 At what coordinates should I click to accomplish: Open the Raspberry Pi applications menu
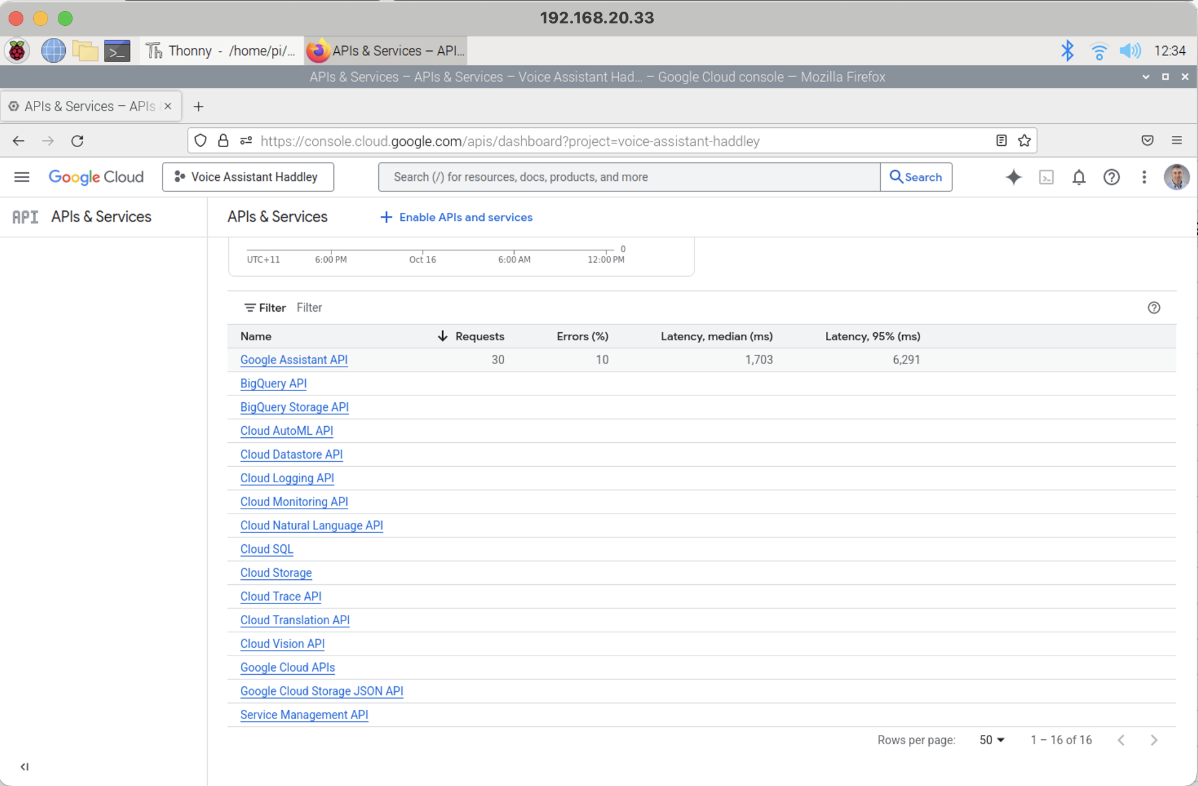(17, 51)
